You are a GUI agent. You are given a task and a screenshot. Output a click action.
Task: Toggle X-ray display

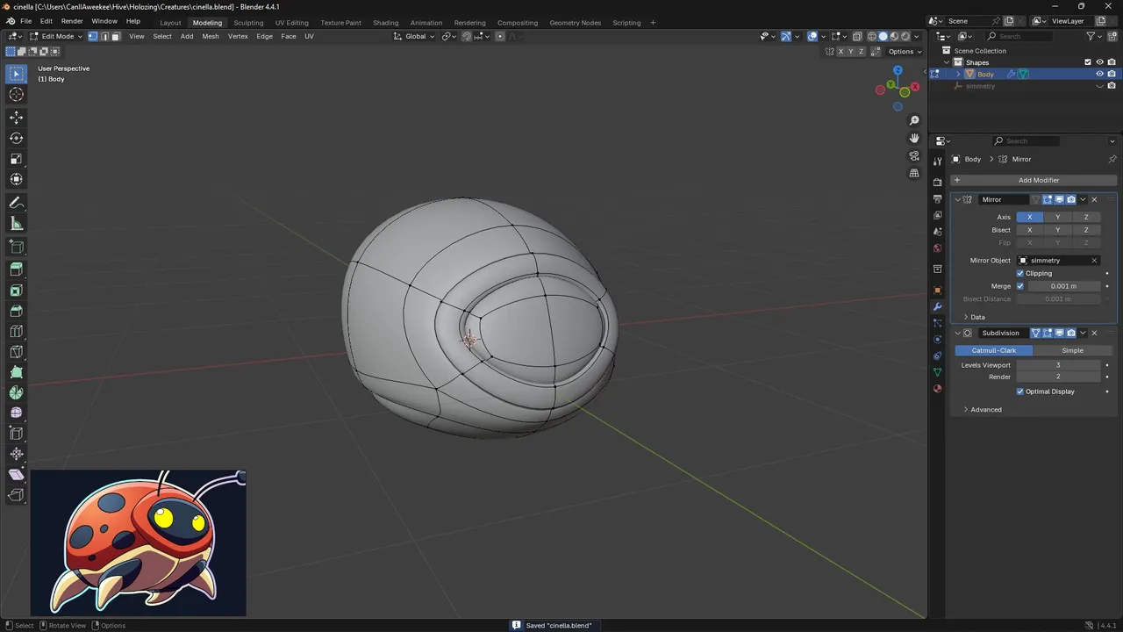tap(857, 36)
